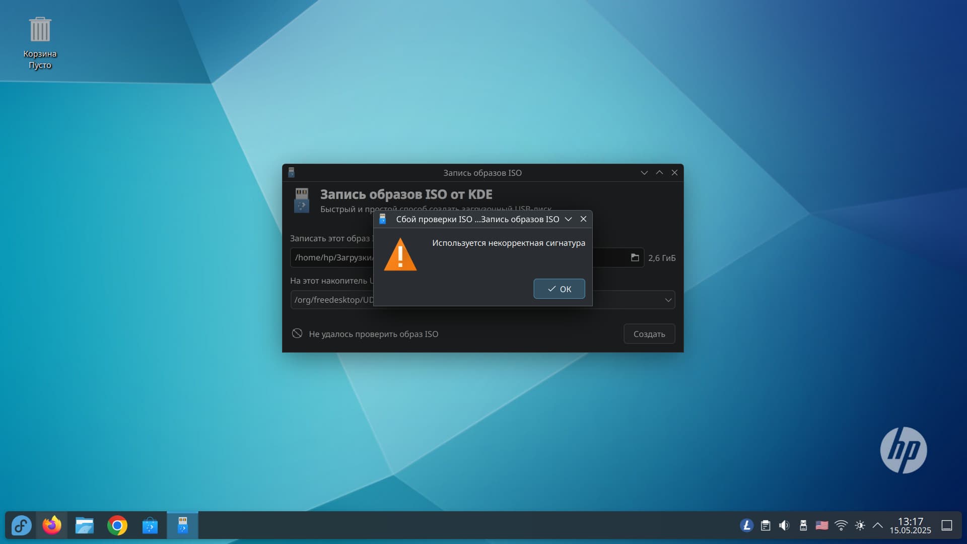Expand the USB drive selection combo box
This screenshot has height=544, width=967.
pyautogui.click(x=668, y=300)
